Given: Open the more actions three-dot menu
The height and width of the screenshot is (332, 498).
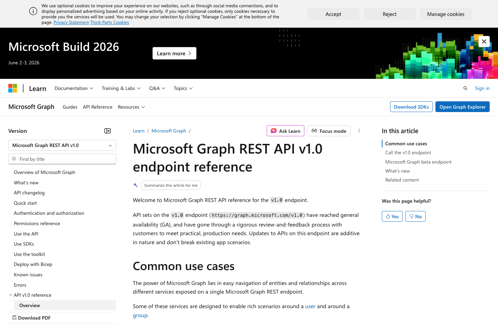Looking at the screenshot, I should point(359,131).
